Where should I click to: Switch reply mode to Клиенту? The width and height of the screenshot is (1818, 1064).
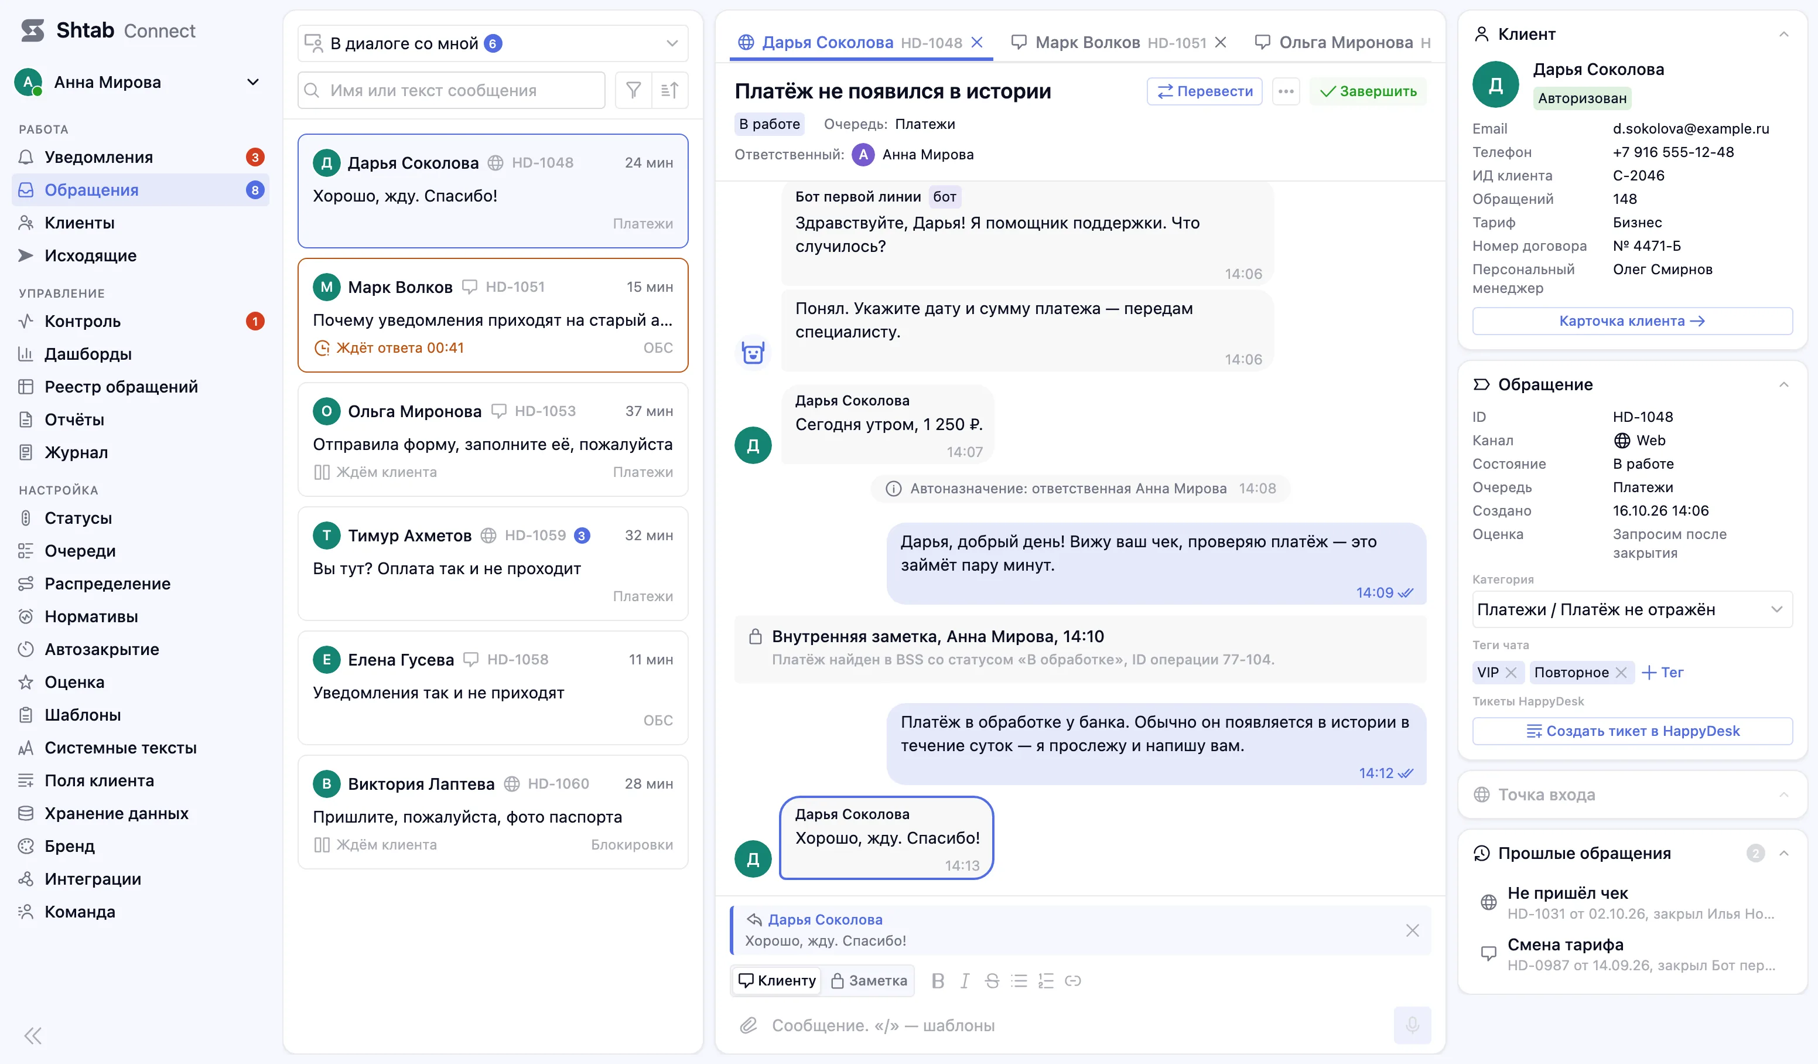coord(777,980)
